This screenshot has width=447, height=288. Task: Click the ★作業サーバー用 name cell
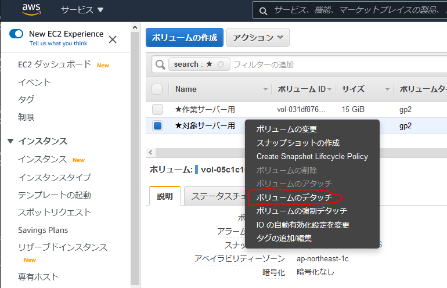coord(205,109)
